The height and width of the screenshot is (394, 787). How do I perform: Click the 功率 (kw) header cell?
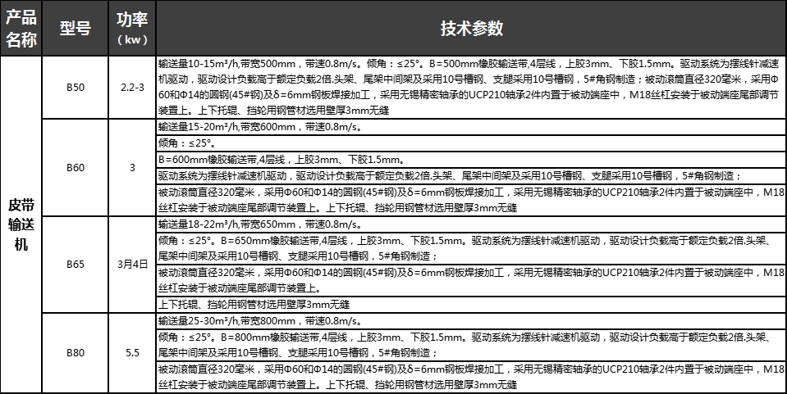pos(131,29)
